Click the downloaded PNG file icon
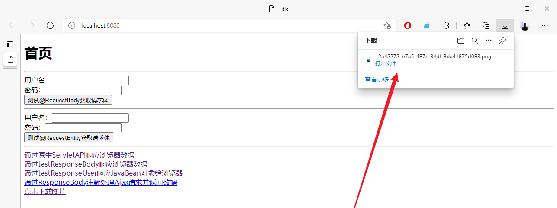 click(368, 60)
